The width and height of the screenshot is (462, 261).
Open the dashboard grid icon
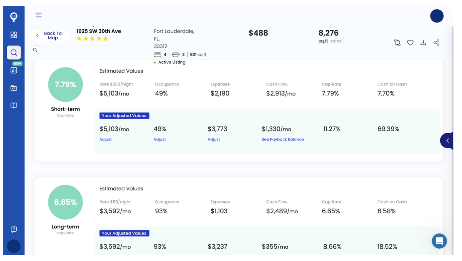pyautogui.click(x=14, y=35)
